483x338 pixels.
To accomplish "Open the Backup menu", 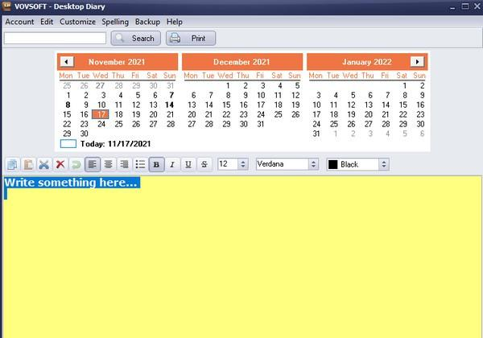I will 147,22.
